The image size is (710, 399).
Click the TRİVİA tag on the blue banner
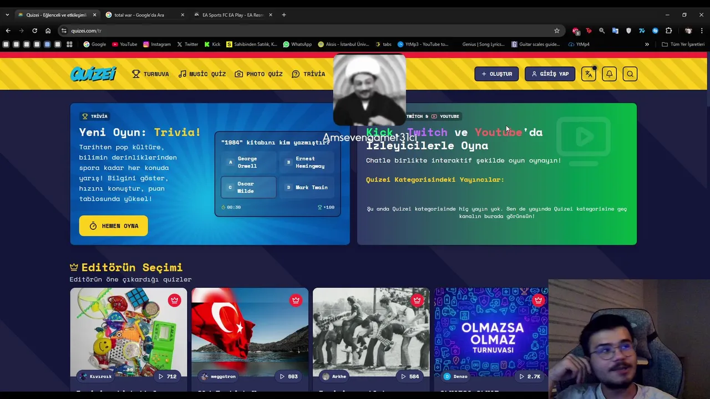click(95, 116)
